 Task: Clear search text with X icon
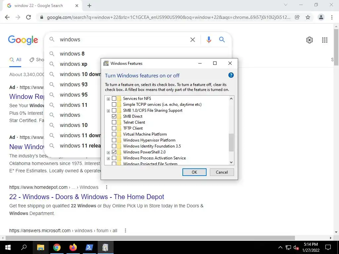[193, 40]
